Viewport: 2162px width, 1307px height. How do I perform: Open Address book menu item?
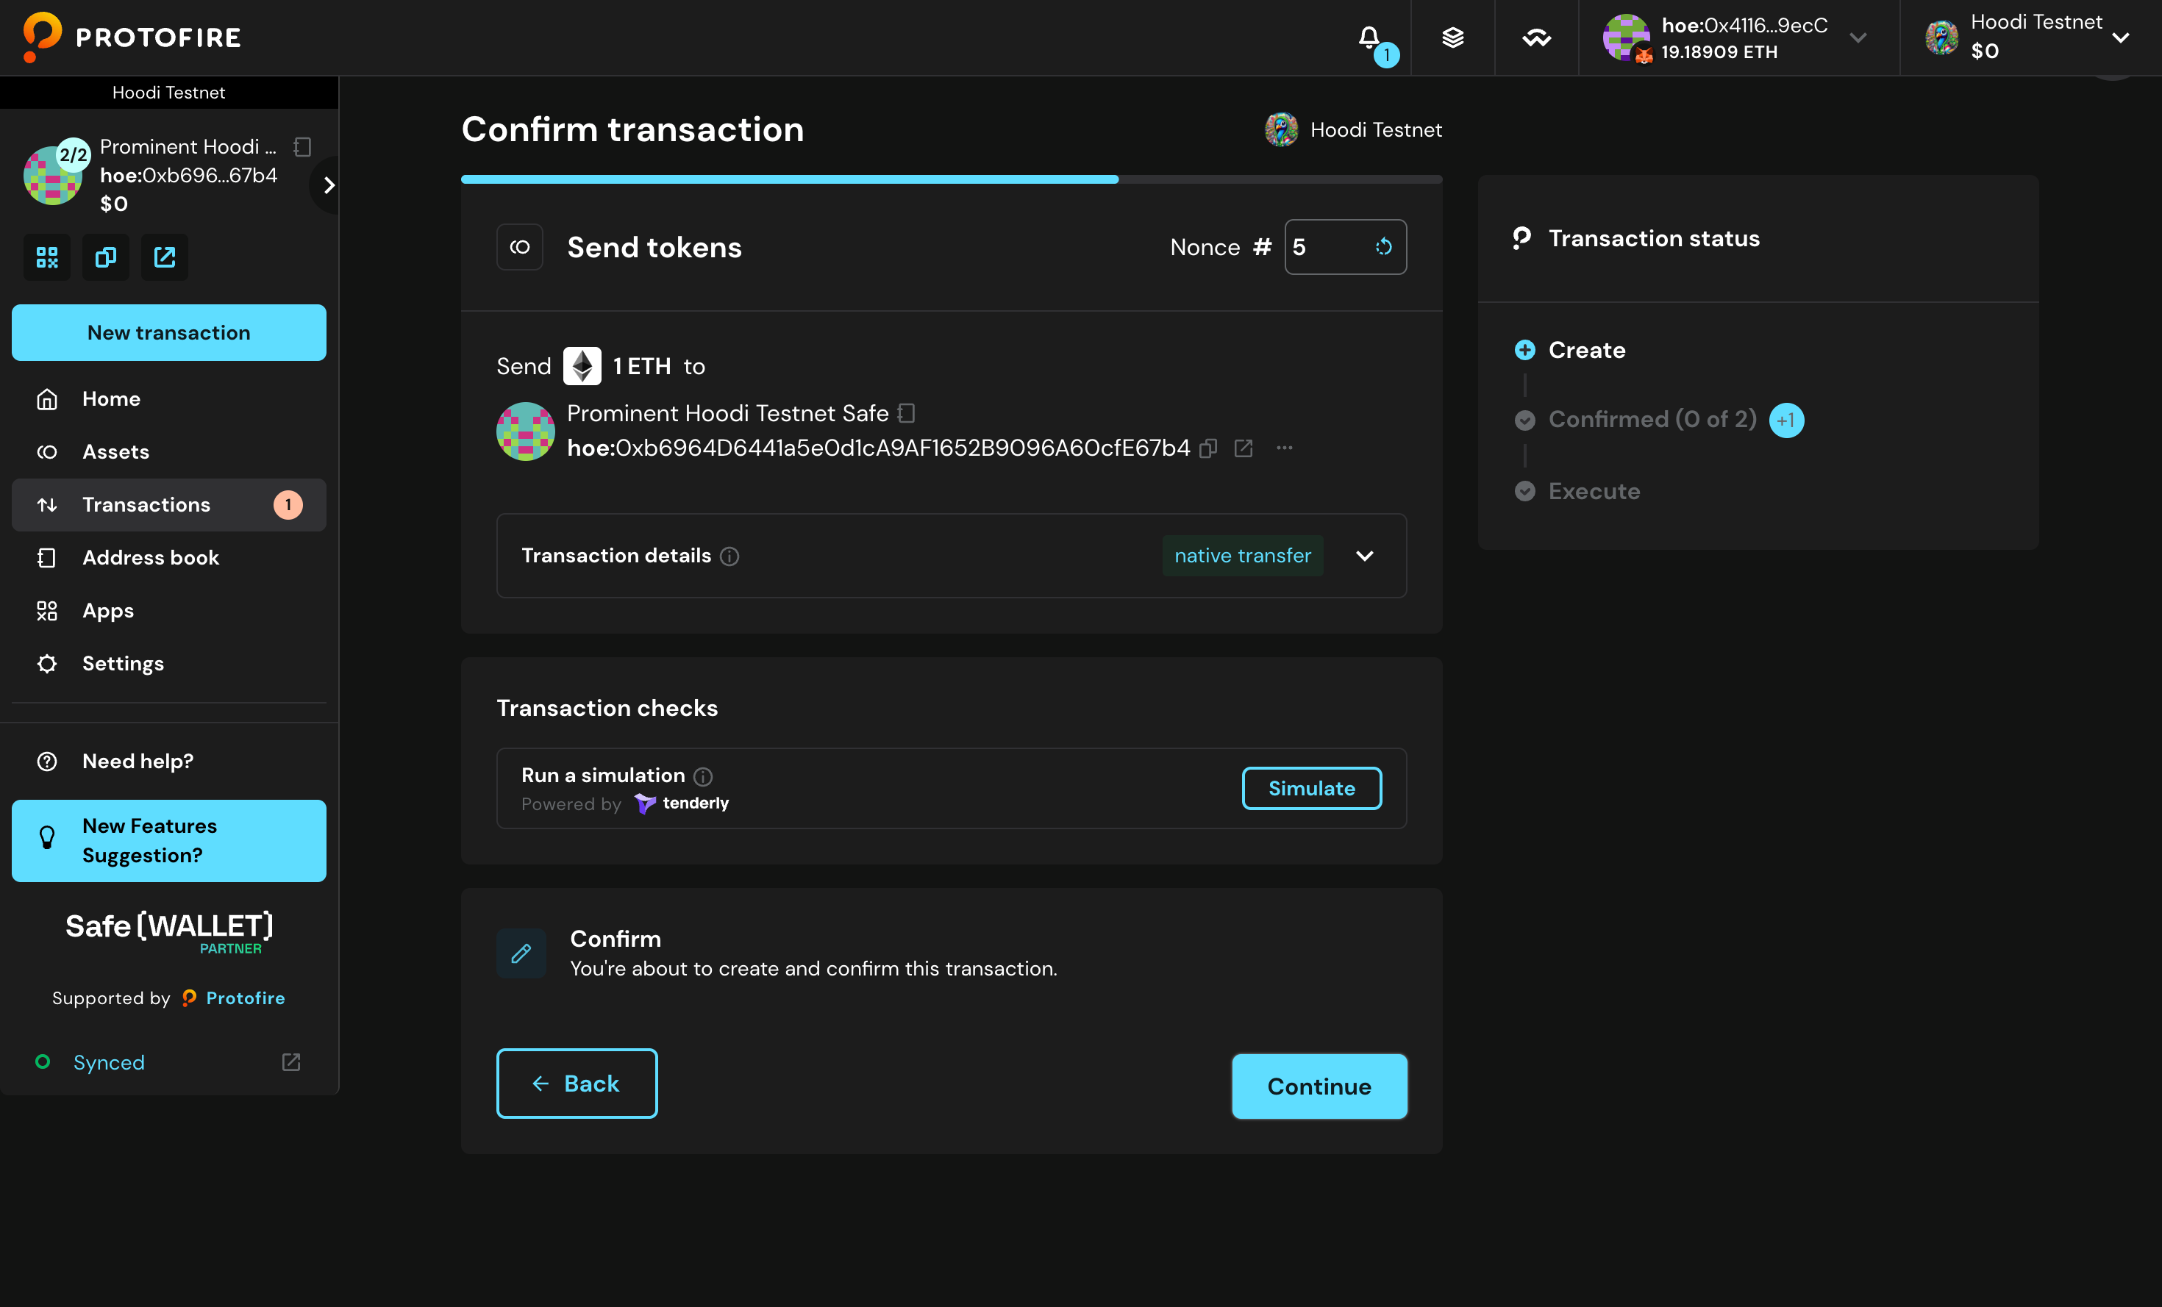click(150, 558)
